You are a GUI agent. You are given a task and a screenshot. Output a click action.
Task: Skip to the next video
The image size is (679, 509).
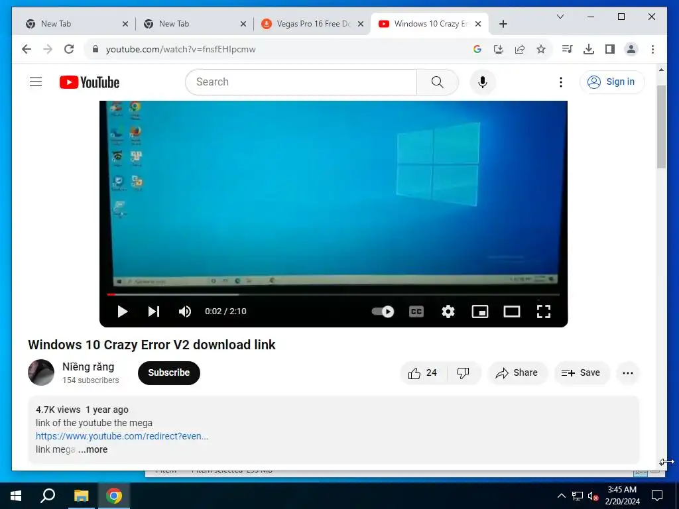[x=154, y=311]
